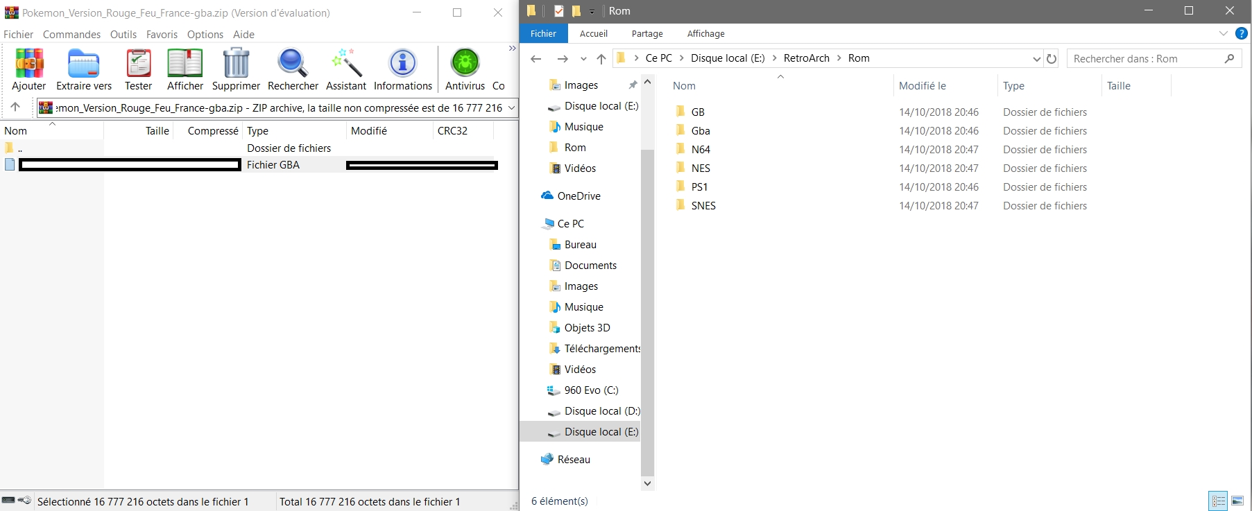
Task: Click the Rechercher magnifier icon
Action: (x=293, y=63)
